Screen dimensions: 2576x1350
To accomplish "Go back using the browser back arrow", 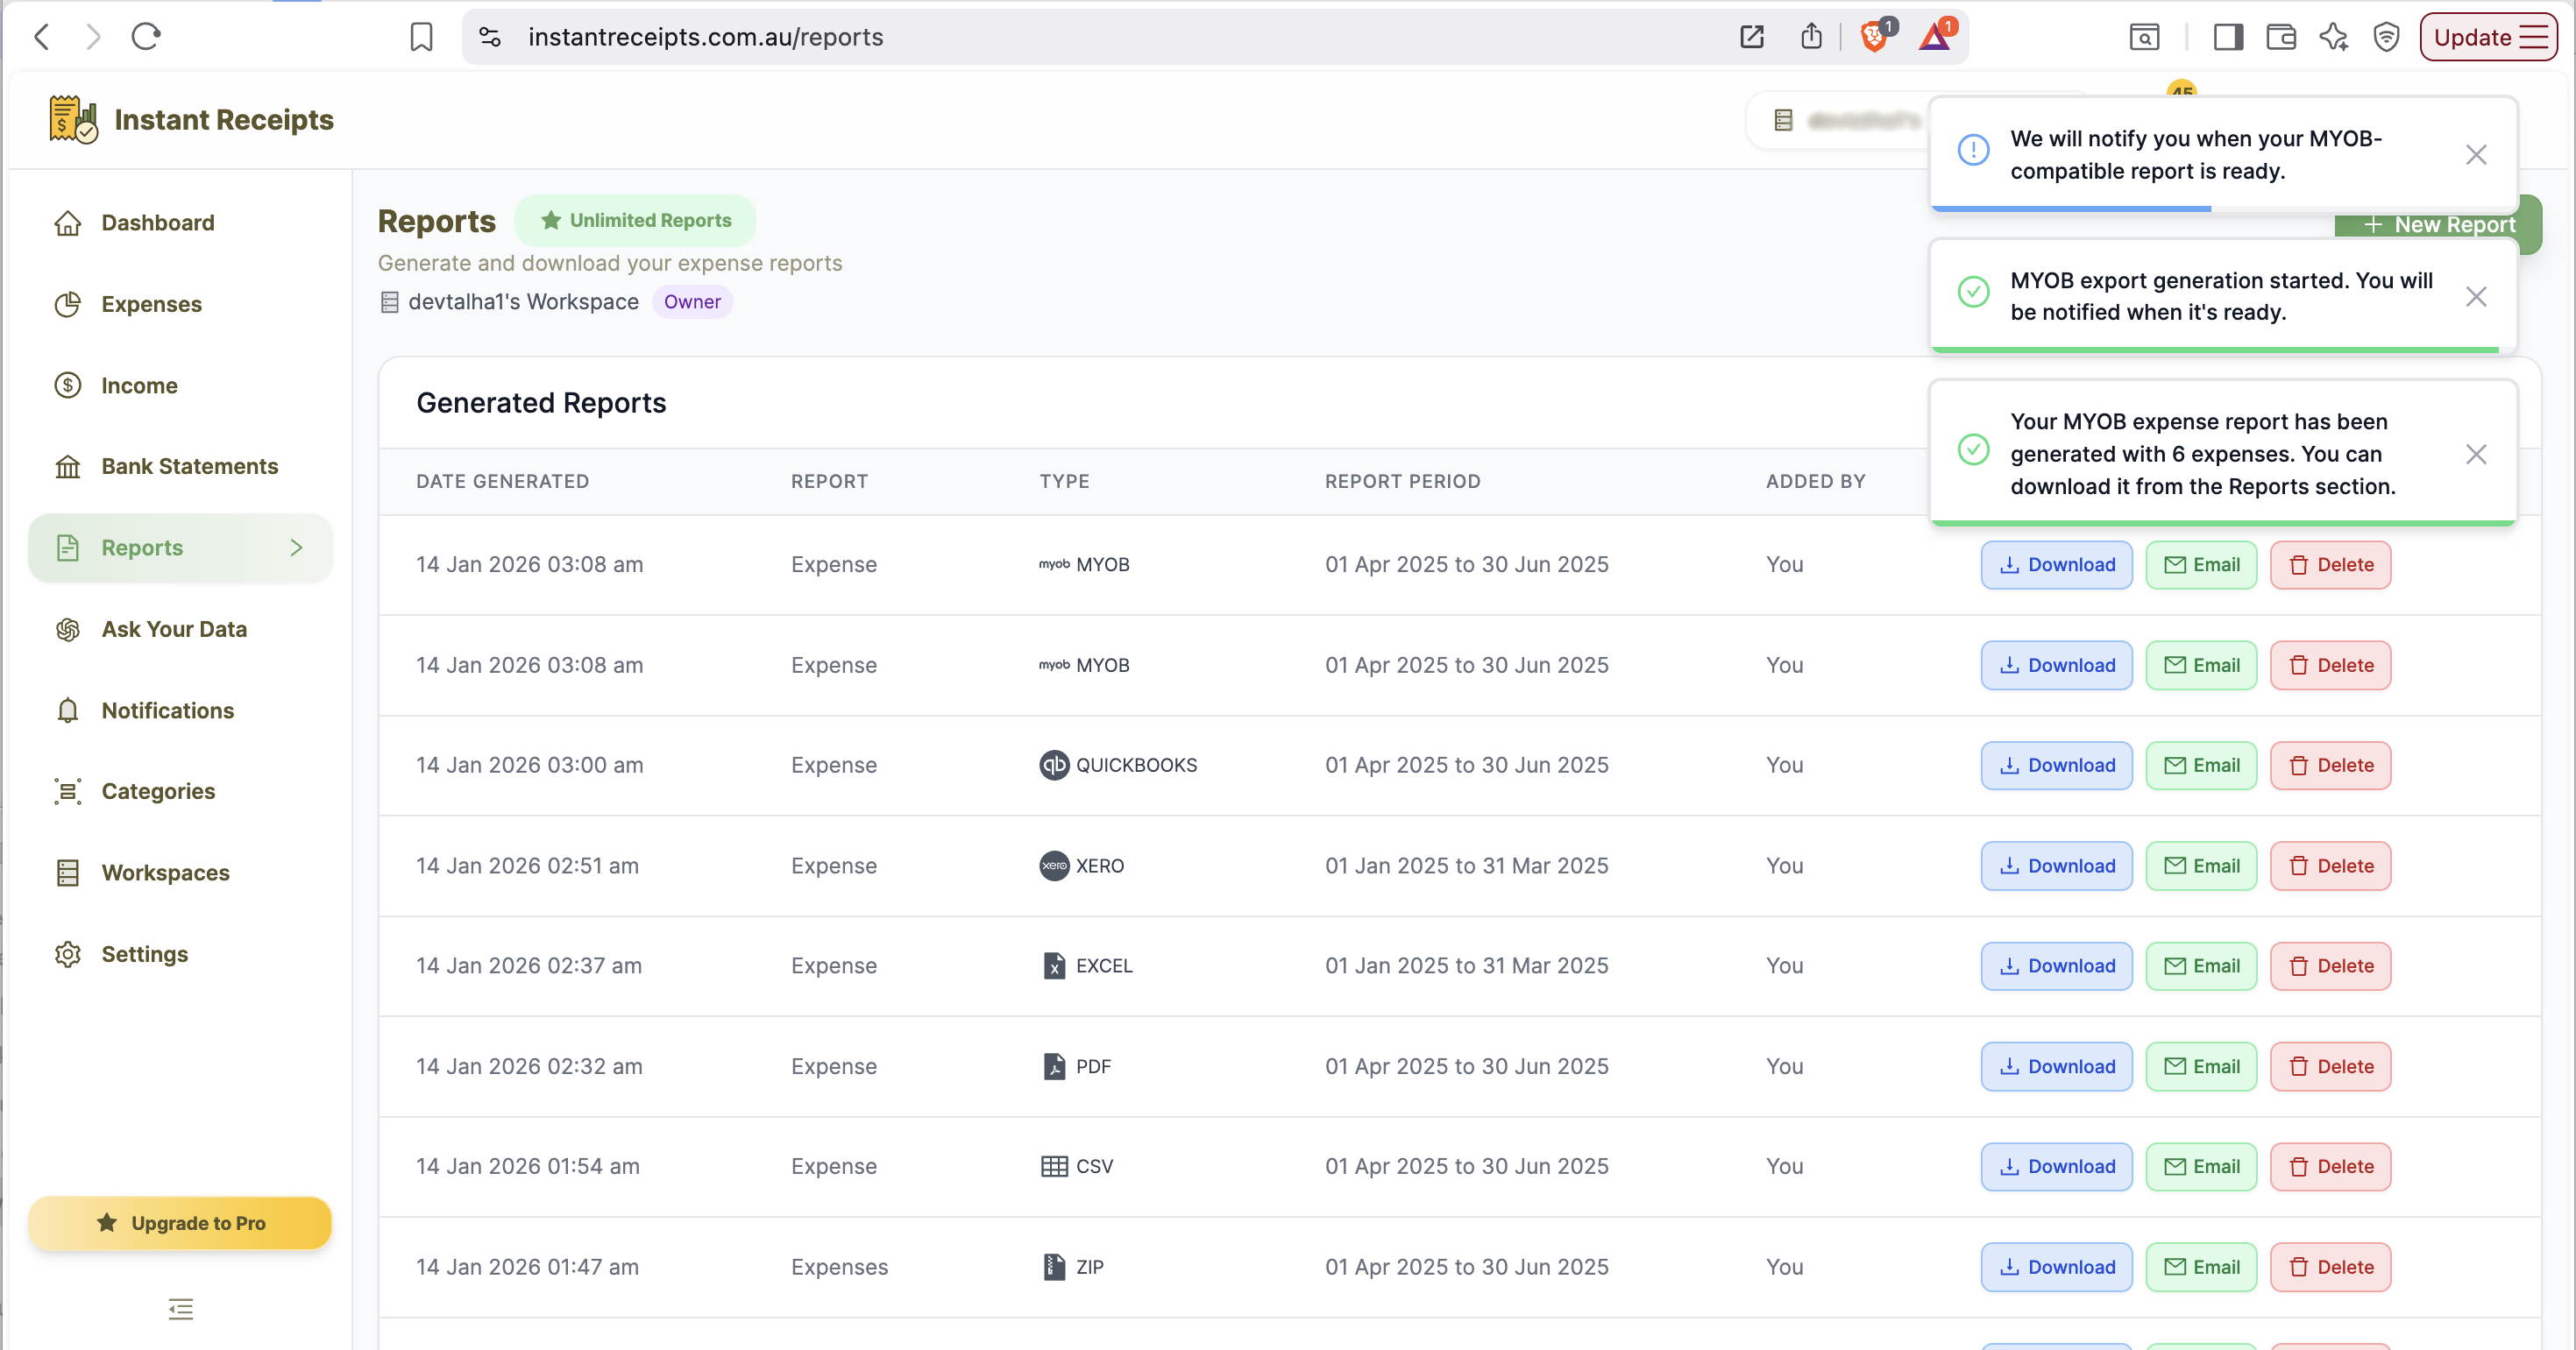I will pos(41,37).
